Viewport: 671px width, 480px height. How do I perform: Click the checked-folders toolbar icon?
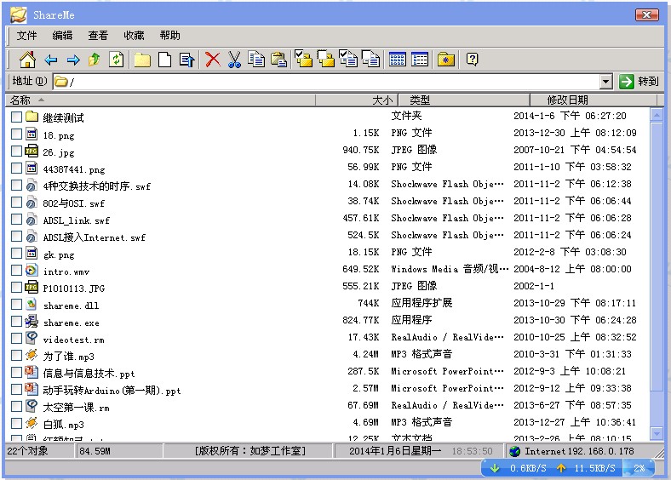pos(304,59)
